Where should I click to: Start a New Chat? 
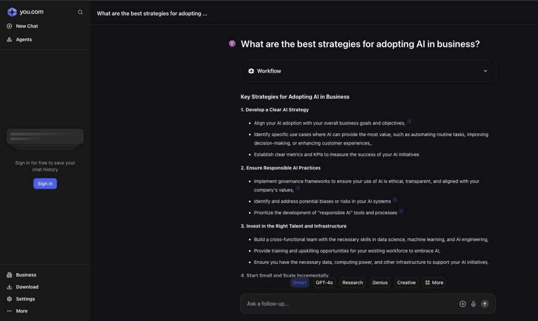tap(27, 26)
